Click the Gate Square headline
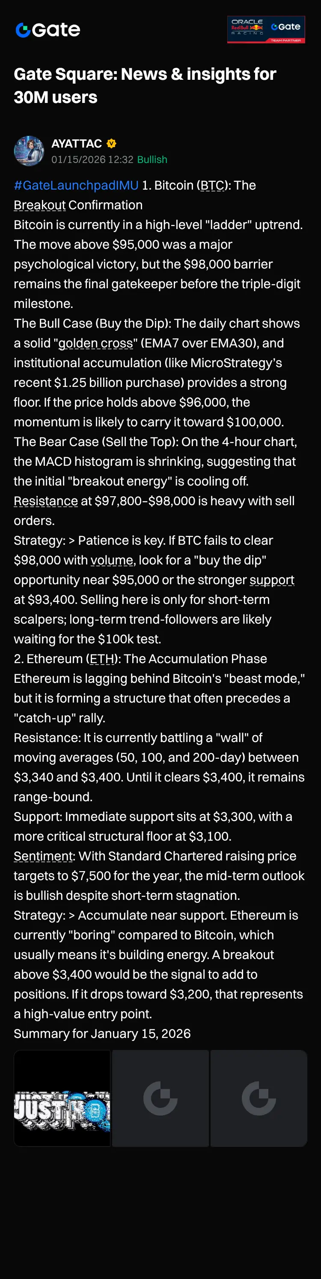This screenshot has height=1279, width=321. tap(145, 85)
